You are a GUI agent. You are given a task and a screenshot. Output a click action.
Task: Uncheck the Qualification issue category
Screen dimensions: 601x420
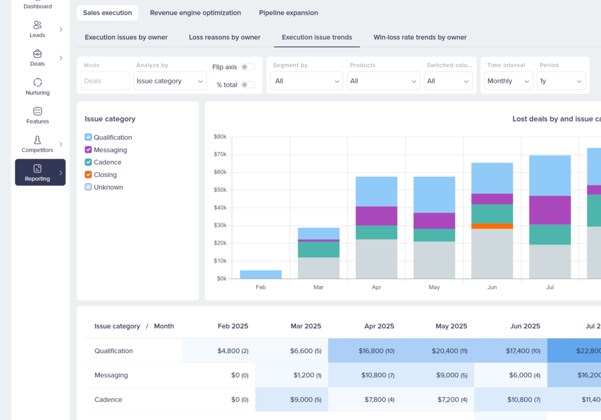[89, 137]
